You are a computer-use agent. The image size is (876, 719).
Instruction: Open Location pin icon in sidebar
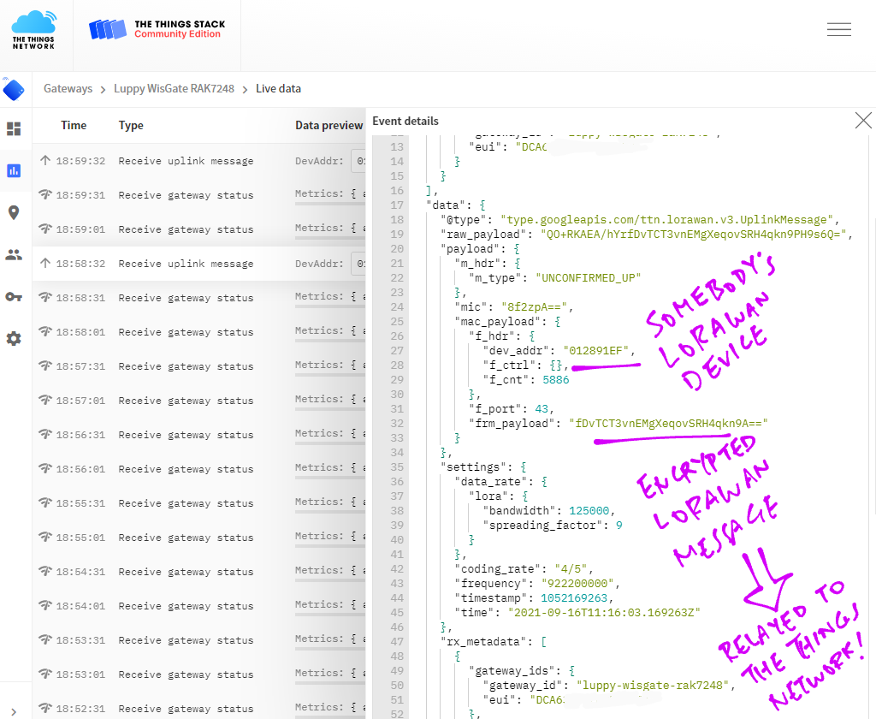point(14,212)
